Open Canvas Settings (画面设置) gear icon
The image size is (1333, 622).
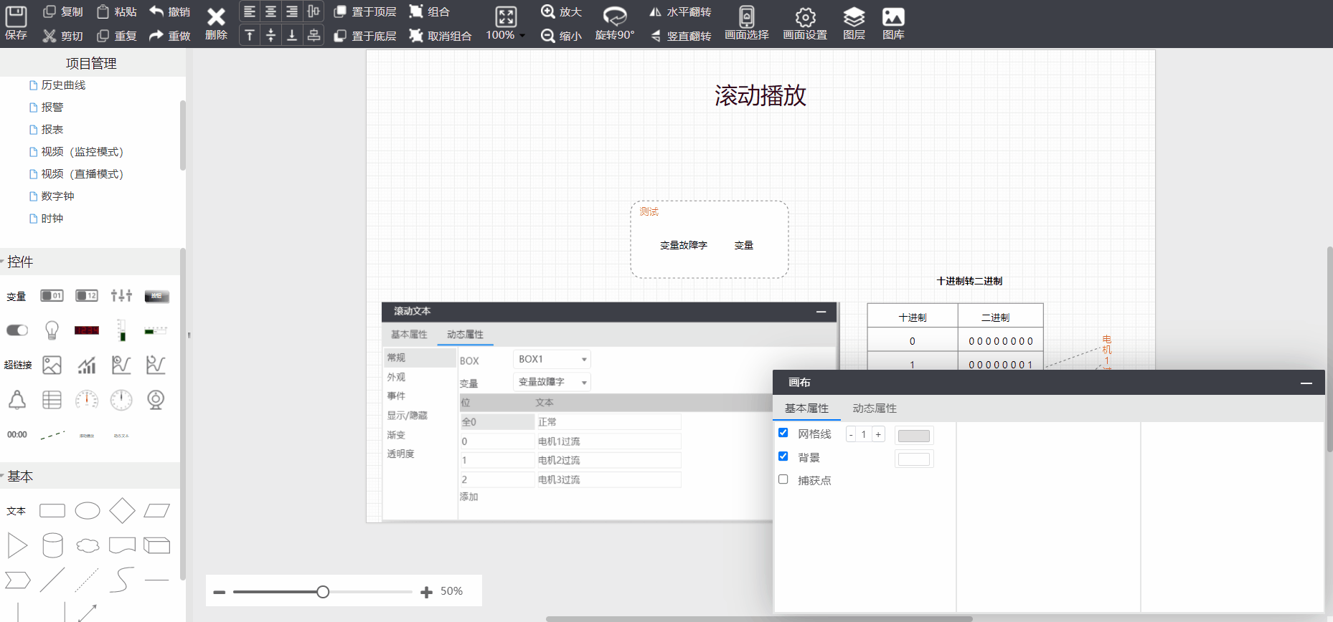(x=805, y=16)
